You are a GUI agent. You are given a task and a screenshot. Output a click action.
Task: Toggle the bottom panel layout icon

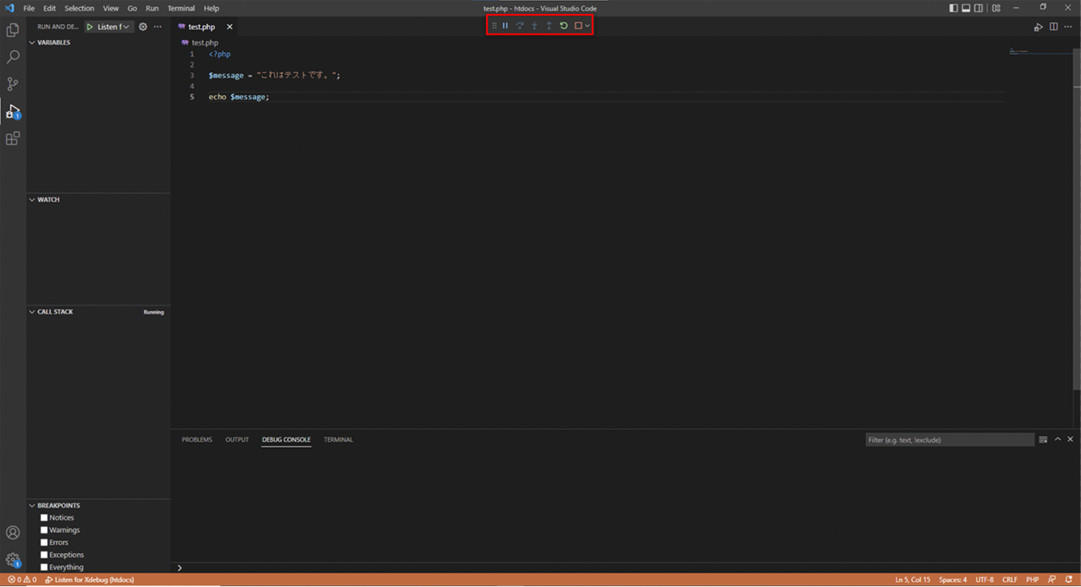[966, 8]
